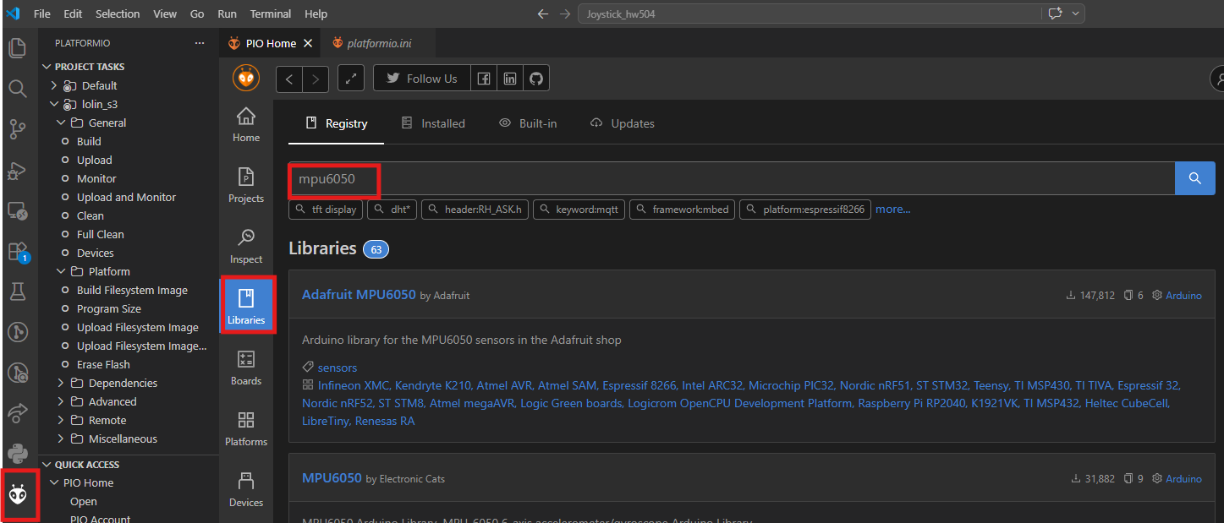1224x523 pixels.
Task: Open the Extensions view with badge
Action: [18, 251]
